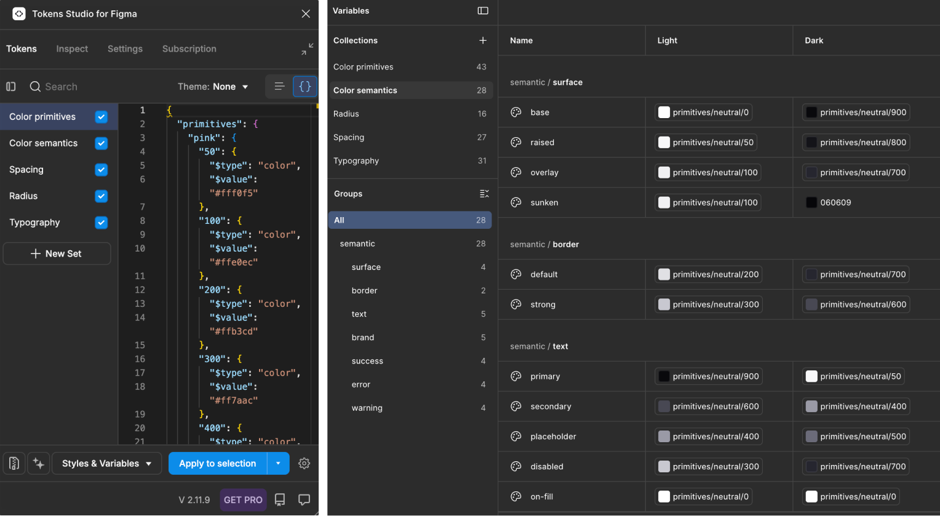Click the palette icon for base variable

[516, 113]
